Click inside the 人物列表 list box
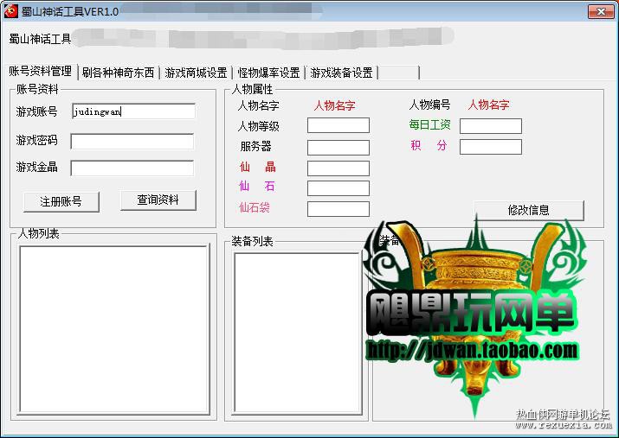Screen dimensions: 619x438 point(114,329)
